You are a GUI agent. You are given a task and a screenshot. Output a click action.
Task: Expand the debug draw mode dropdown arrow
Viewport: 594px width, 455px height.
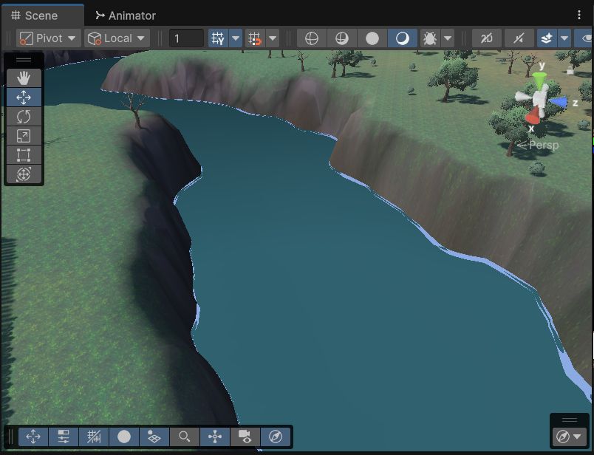click(x=448, y=38)
